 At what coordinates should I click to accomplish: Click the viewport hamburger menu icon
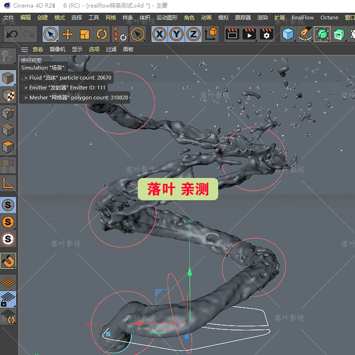click(x=25, y=49)
